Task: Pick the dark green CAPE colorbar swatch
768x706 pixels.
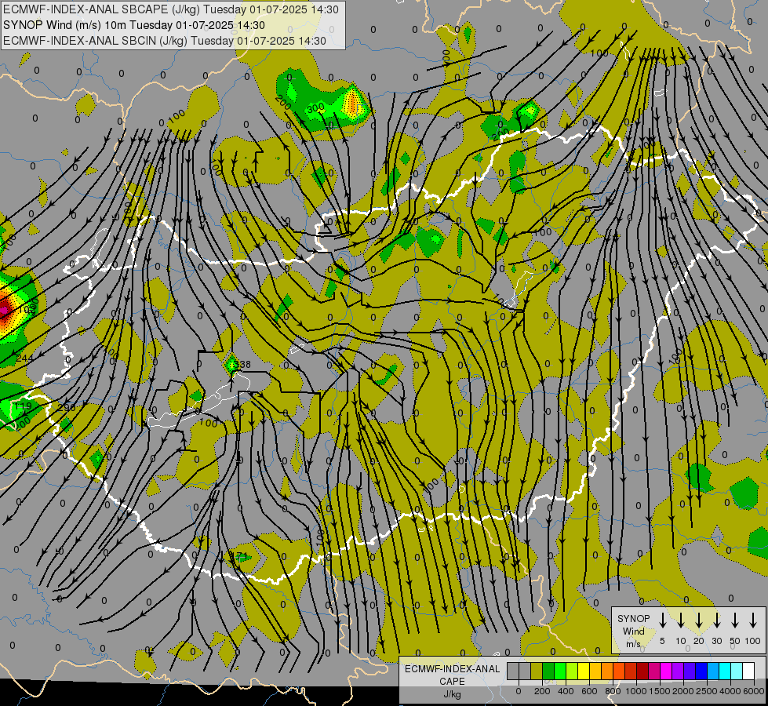Action: pyautogui.click(x=548, y=671)
